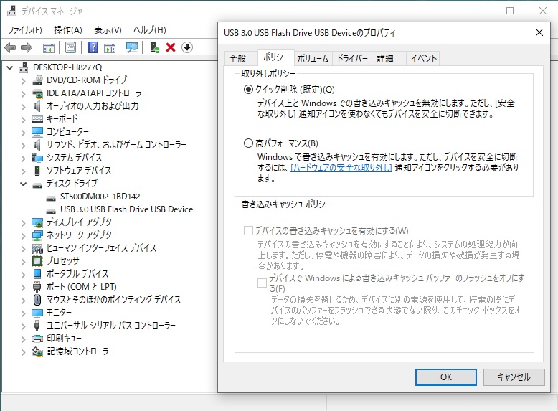Screen dimensions: 558x411
Task: Open the 表示(V) menu
Action: tap(108, 30)
